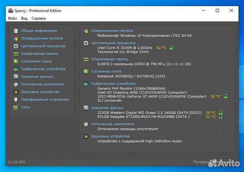The height and width of the screenshot is (172, 244).
Task: Click the Майкрософт Windows 10 Корпоративная LTSC line
Action: 144,36
